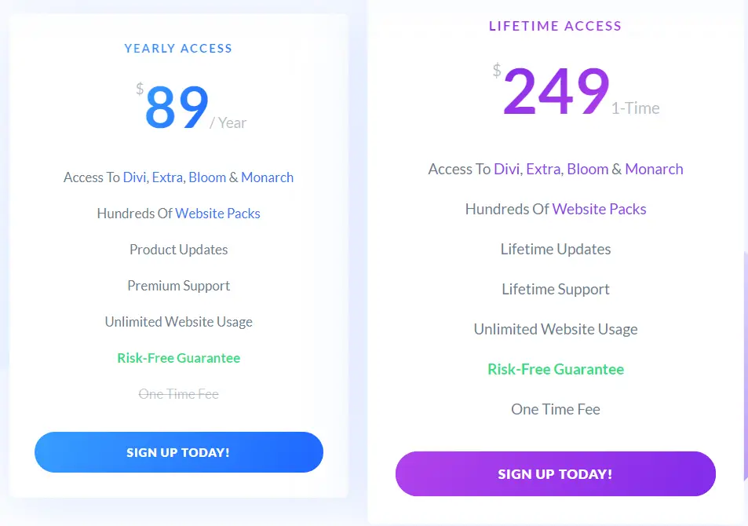This screenshot has width=748, height=526.
Task: Open the Bloom link in Yearly Access
Action: (207, 177)
